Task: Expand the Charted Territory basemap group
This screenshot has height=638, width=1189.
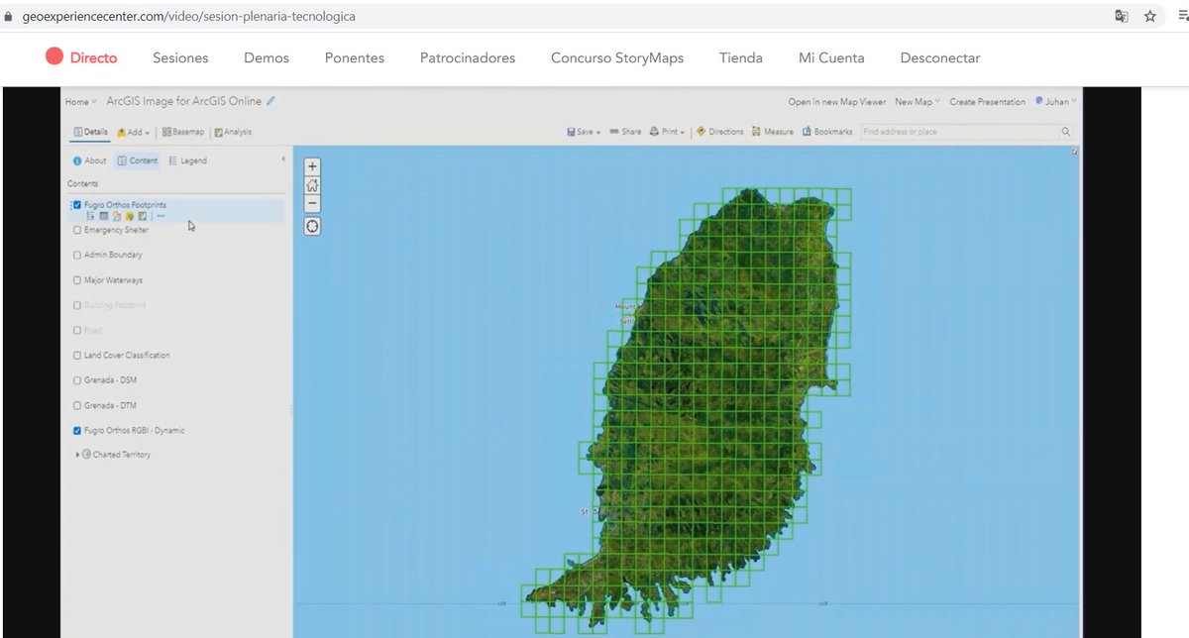Action: (x=78, y=455)
